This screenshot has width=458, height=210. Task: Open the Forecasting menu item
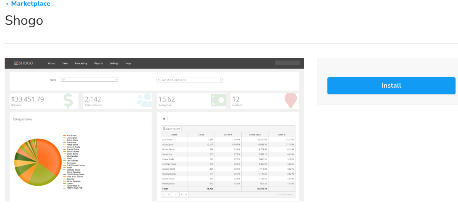pyautogui.click(x=81, y=63)
